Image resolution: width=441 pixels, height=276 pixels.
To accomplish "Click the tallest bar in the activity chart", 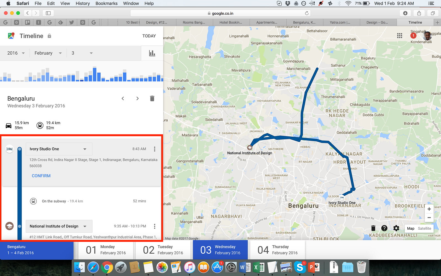I will (95, 74).
